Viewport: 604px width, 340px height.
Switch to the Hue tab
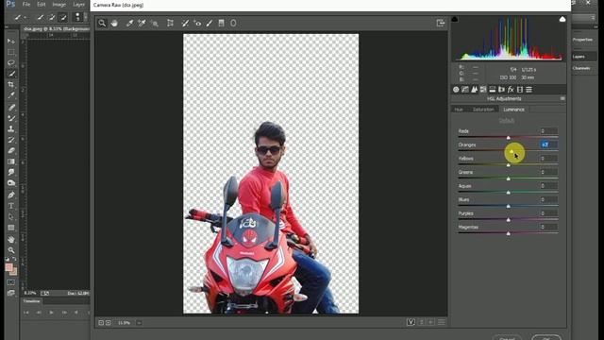point(459,110)
